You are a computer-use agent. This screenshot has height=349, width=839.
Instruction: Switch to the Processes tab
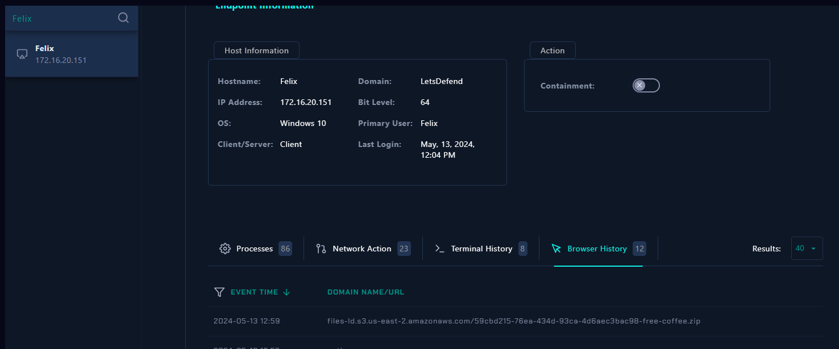pos(255,249)
